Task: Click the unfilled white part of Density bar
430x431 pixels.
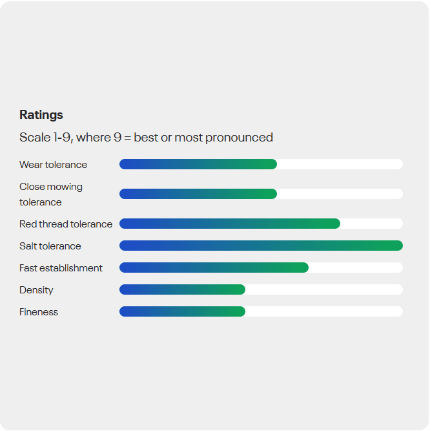Action: [x=324, y=289]
